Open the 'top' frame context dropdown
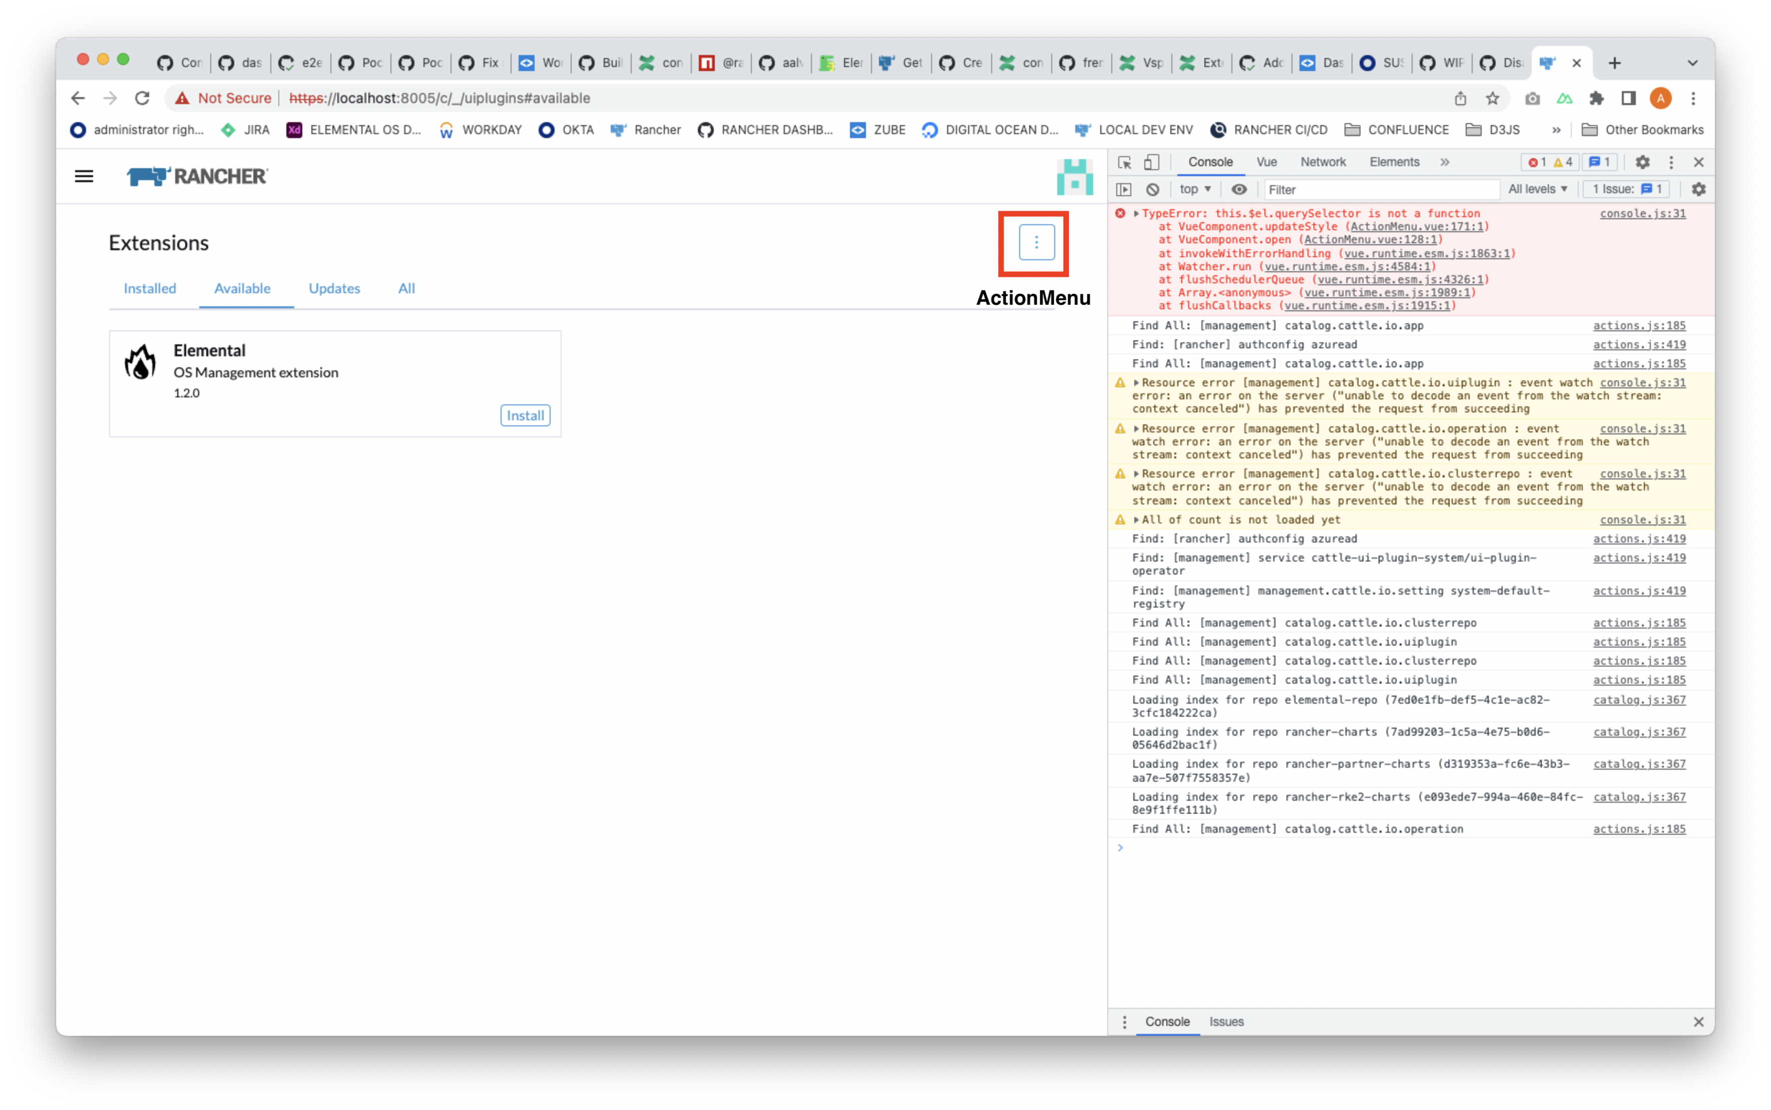Viewport: 1771px width, 1110px height. 1194,189
